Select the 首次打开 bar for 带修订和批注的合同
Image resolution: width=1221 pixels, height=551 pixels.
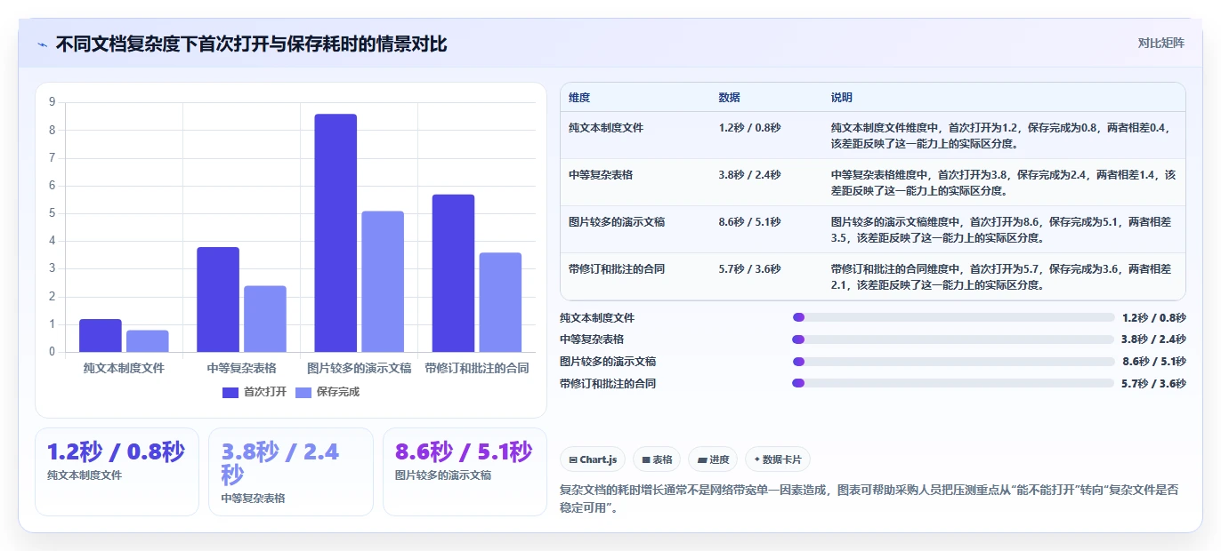tap(453, 274)
